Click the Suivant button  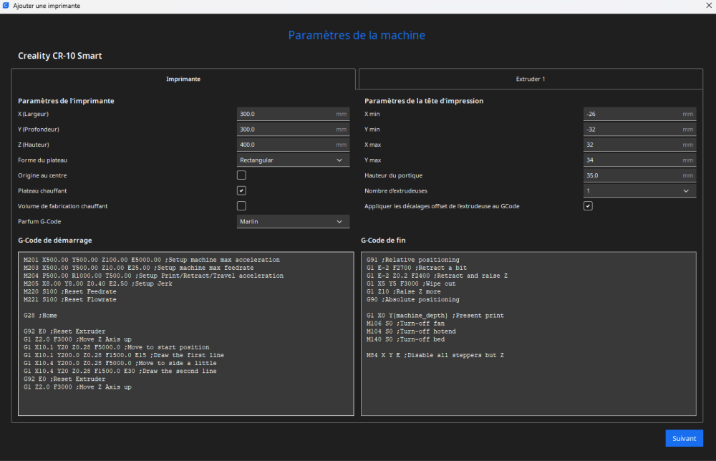coord(684,438)
